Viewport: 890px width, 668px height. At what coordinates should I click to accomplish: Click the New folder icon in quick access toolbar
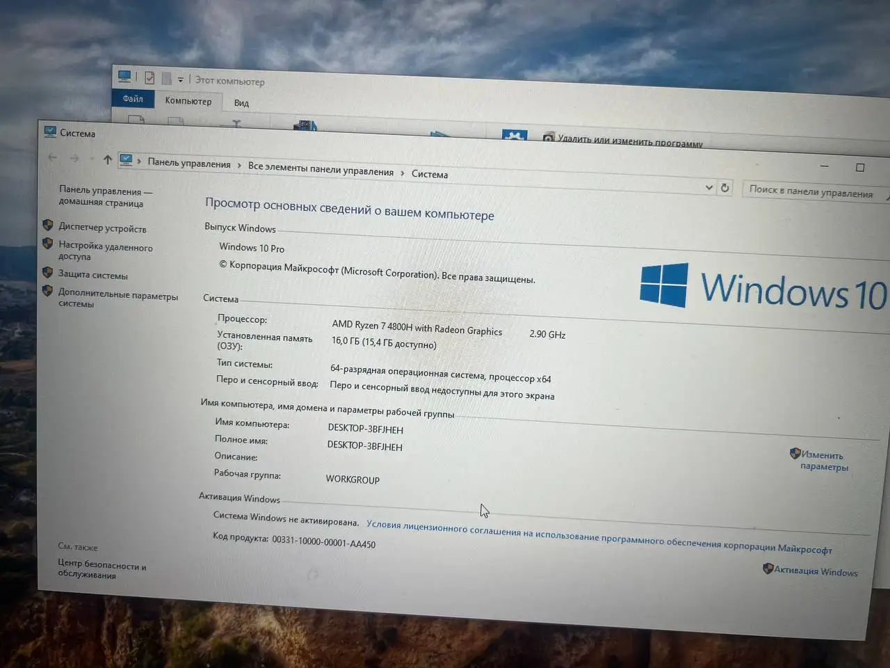(x=167, y=78)
